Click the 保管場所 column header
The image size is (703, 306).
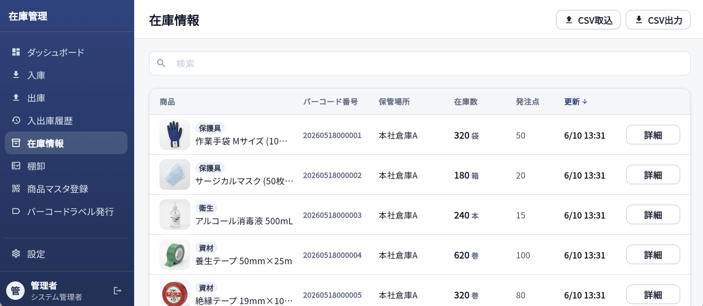tap(394, 101)
